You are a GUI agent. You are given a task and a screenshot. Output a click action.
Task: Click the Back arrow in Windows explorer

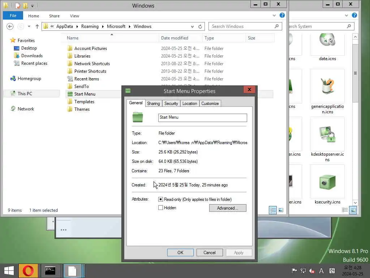coord(10,26)
